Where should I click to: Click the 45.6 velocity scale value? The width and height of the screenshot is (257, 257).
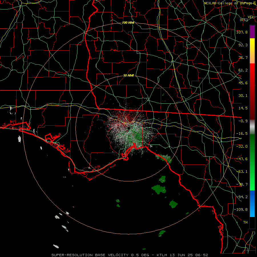pos(243,83)
